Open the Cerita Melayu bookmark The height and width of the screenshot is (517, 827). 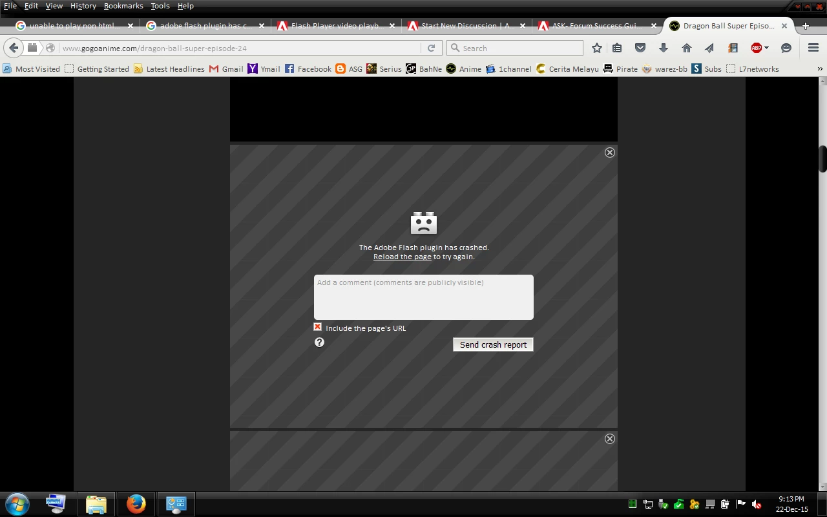pyautogui.click(x=568, y=69)
